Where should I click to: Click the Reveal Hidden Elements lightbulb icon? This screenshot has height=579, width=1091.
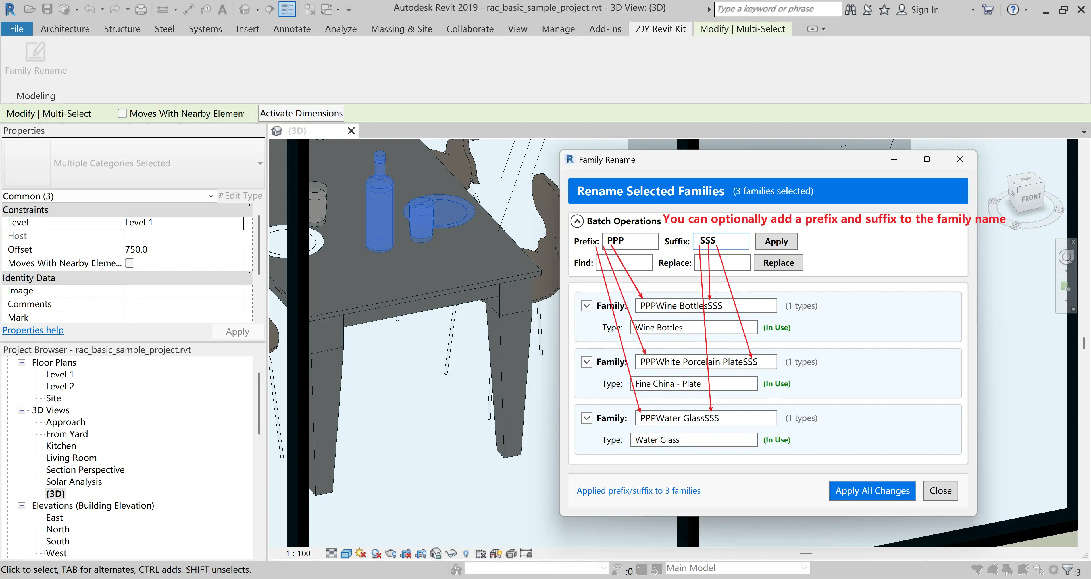(x=466, y=554)
